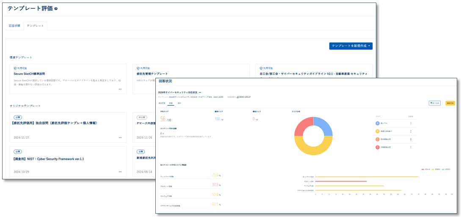Click date 2024/11/26 on Pマーク card
Screen dimensions: 461x217
pos(144,137)
